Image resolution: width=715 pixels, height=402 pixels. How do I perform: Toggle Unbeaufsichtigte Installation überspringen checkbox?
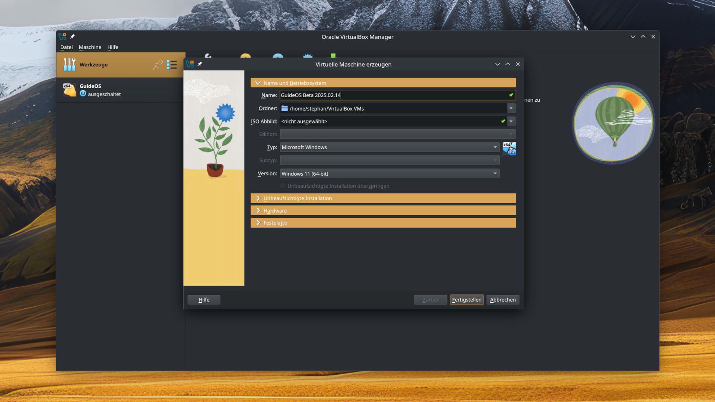tap(283, 186)
